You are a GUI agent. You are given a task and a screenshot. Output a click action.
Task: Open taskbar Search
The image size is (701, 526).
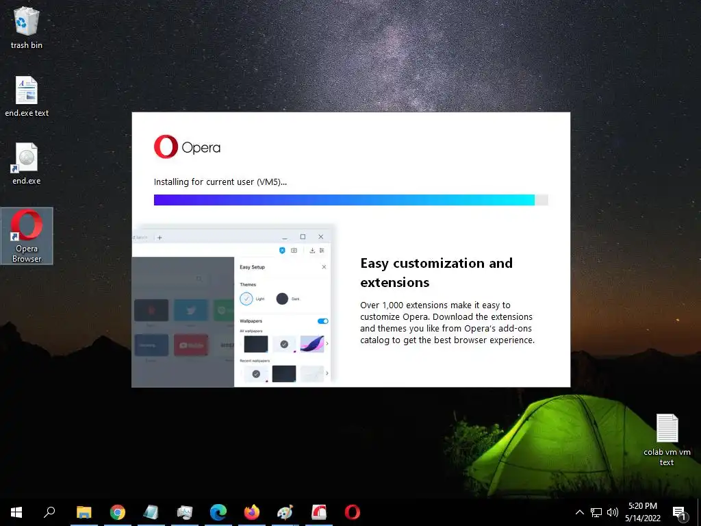49,512
